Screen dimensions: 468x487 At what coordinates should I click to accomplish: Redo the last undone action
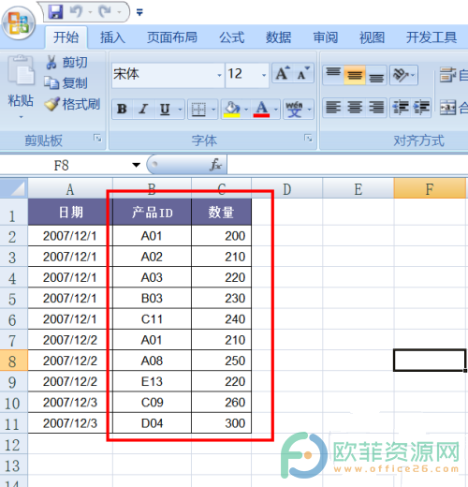[x=105, y=12]
